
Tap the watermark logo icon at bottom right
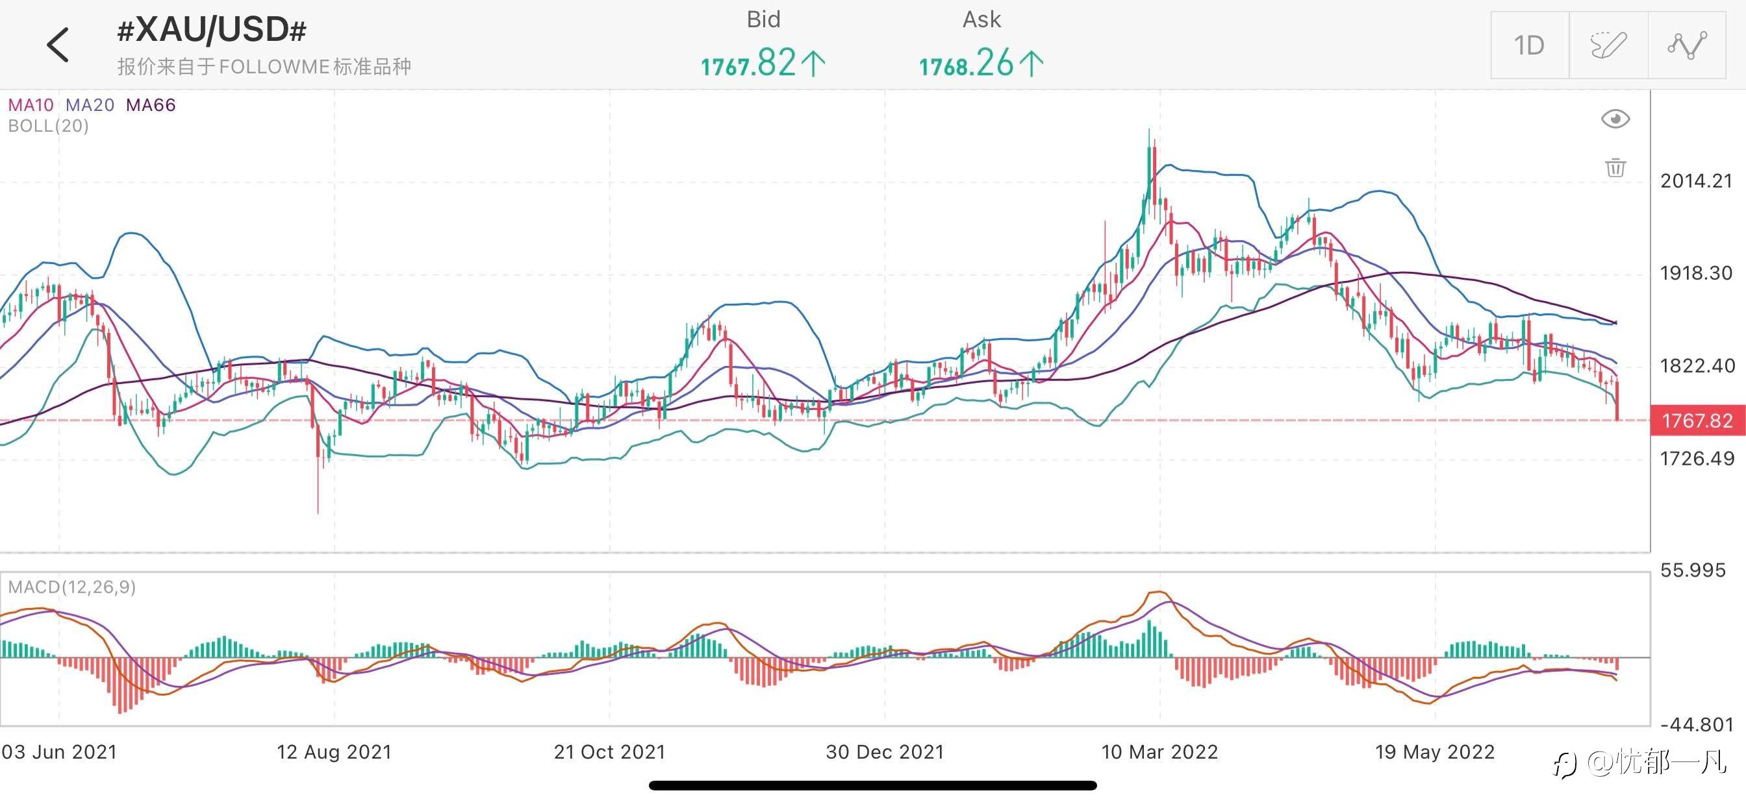pyautogui.click(x=1565, y=765)
